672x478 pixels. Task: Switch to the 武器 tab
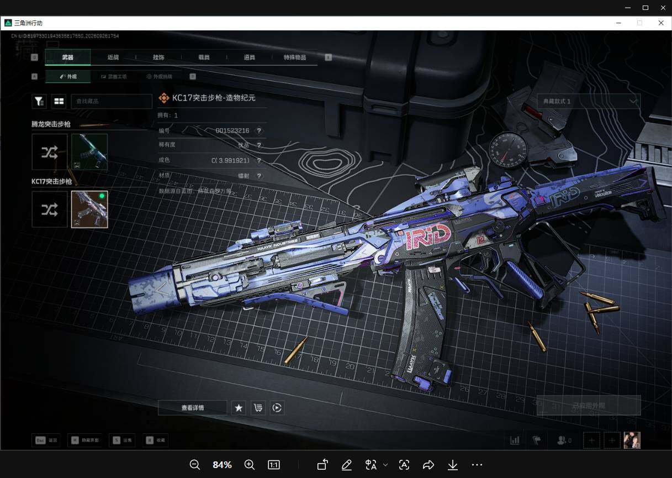pyautogui.click(x=67, y=57)
